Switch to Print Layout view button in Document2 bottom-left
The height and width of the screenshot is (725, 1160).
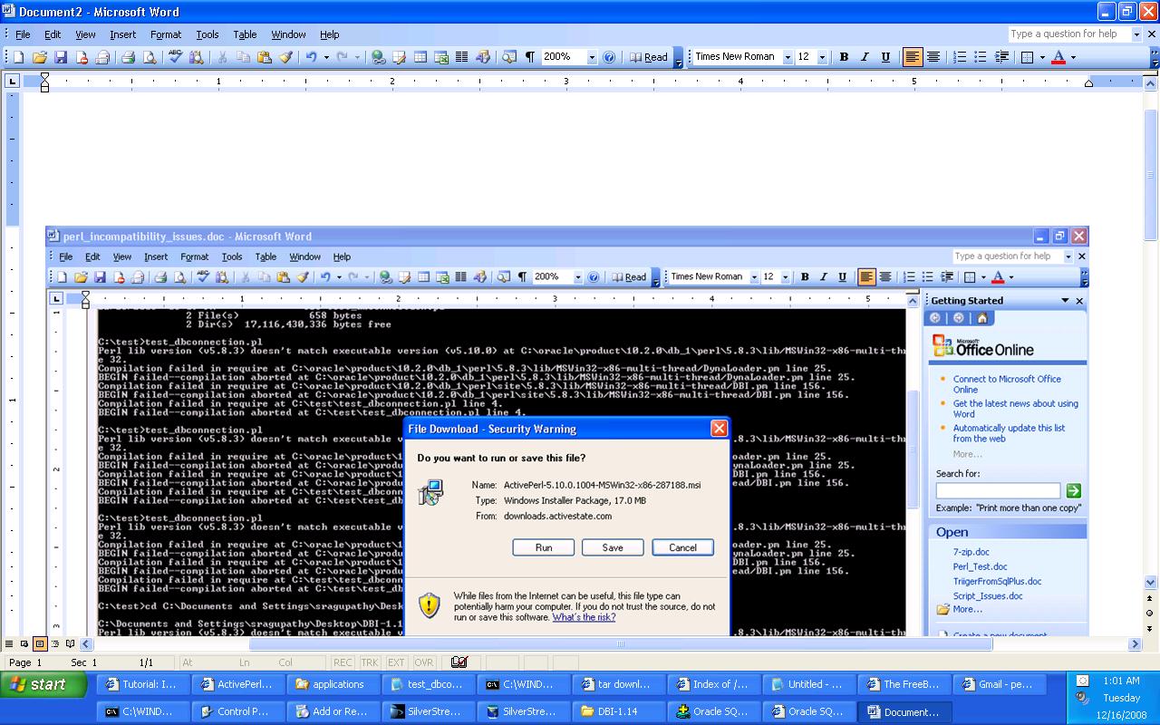tap(40, 644)
